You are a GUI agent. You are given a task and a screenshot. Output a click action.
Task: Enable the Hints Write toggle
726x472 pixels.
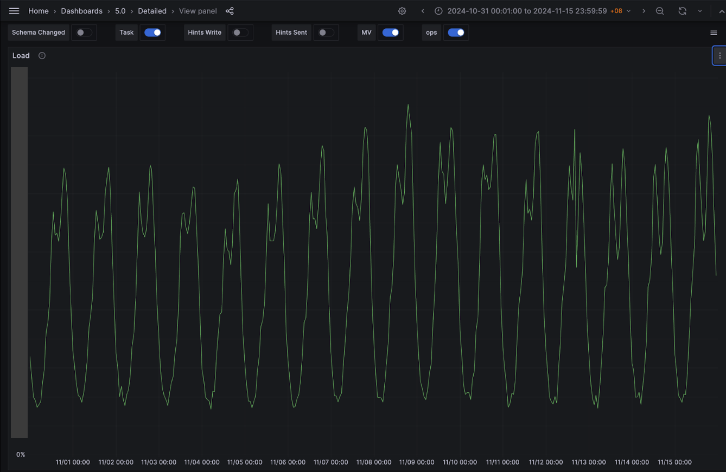tap(240, 33)
